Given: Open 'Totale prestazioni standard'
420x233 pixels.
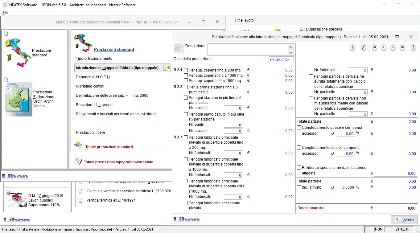Looking at the screenshot, I should (x=109, y=147).
